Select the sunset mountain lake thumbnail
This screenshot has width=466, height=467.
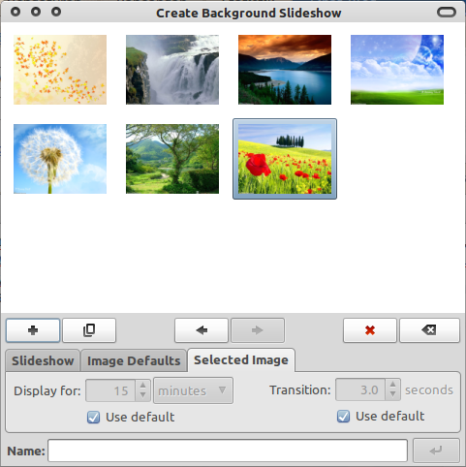click(x=285, y=70)
